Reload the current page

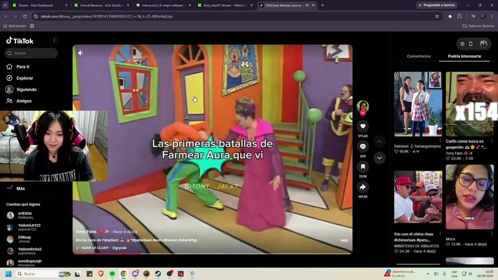coord(25,16)
